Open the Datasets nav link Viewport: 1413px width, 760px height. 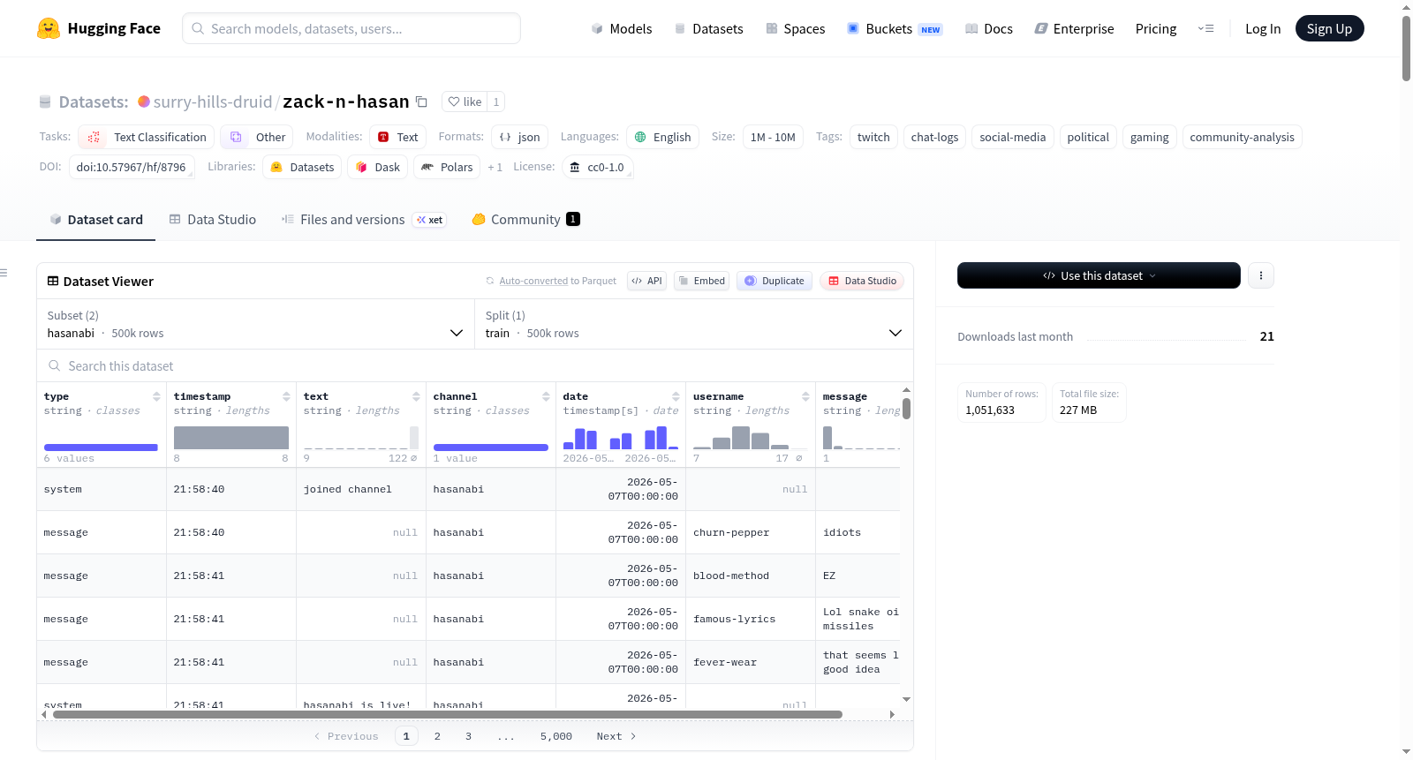[708, 29]
